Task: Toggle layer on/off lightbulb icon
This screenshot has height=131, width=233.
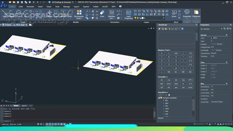Action: pyautogui.click(x=135, y=18)
